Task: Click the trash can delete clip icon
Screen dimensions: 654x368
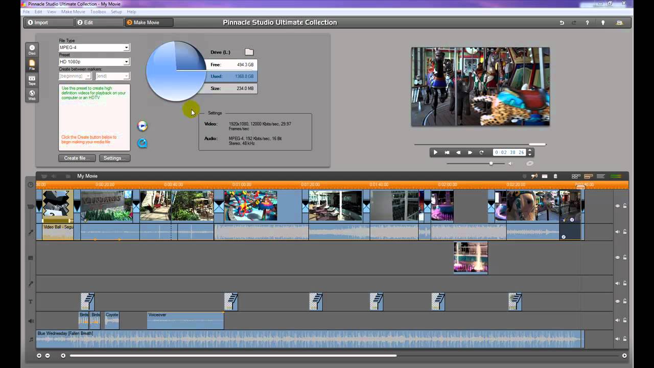Action: (555, 176)
